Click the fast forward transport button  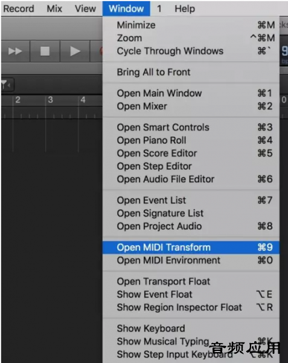coord(15,51)
